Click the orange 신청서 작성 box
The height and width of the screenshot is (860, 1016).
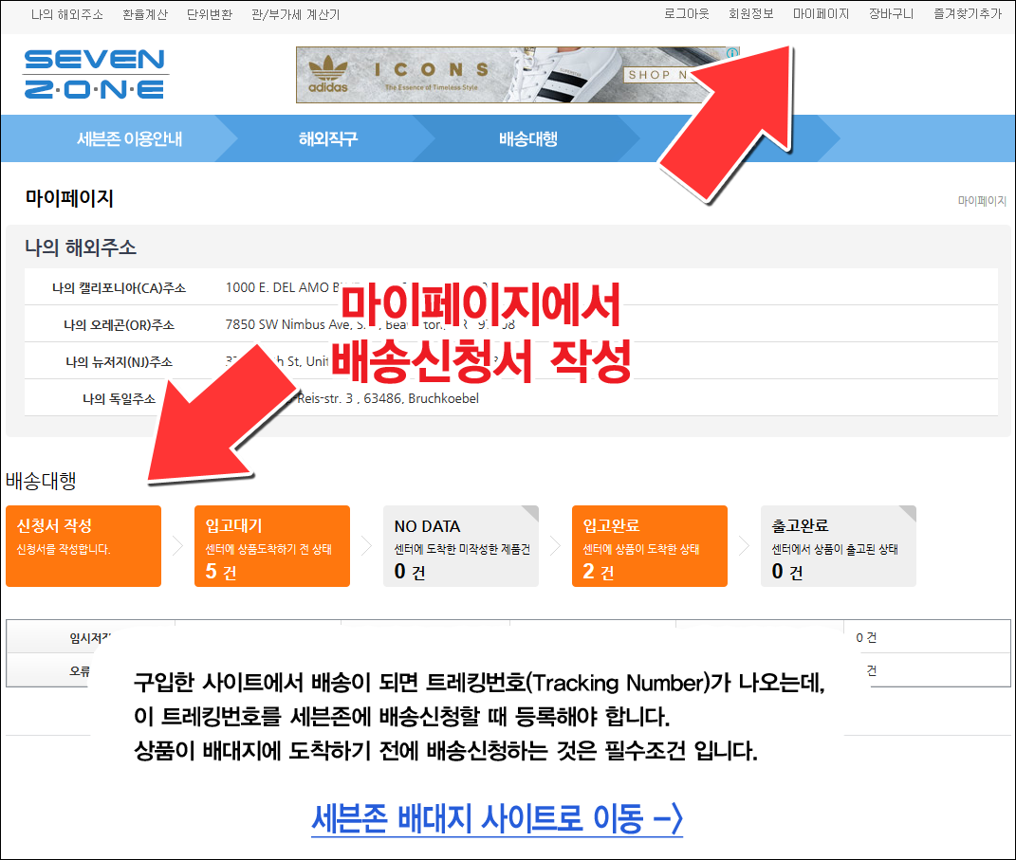83,546
